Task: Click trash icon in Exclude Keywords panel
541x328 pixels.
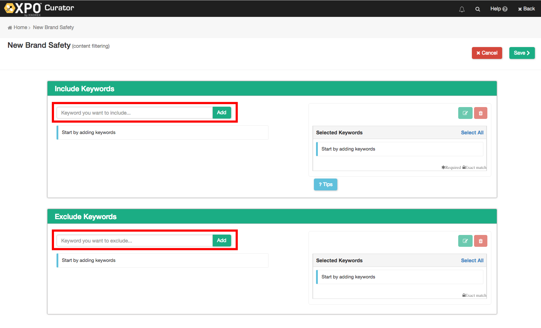Action: click(481, 241)
